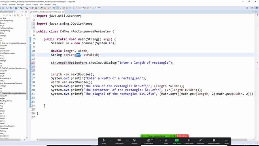Click the Back navigation arrow icon
Viewport: 259px width, 146px height.
(88, 8)
